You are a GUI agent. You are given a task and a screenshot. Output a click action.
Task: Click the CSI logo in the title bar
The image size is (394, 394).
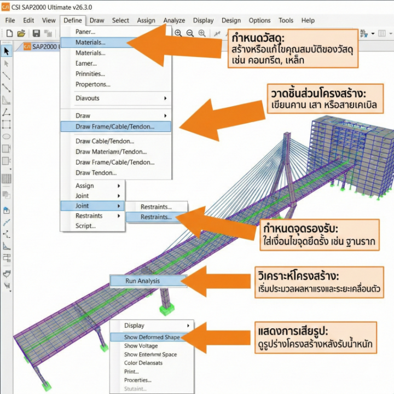click(5, 7)
